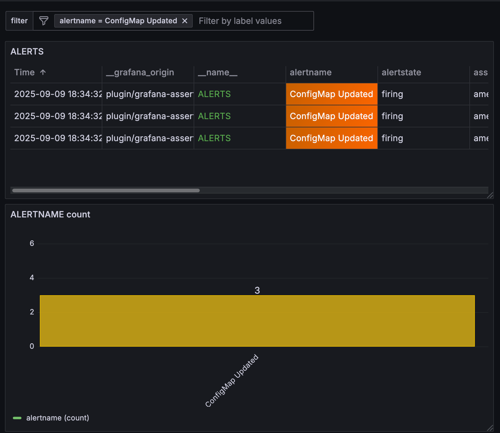Sort by the __grafana_origin column header
The width and height of the screenshot is (500, 433).
point(140,73)
